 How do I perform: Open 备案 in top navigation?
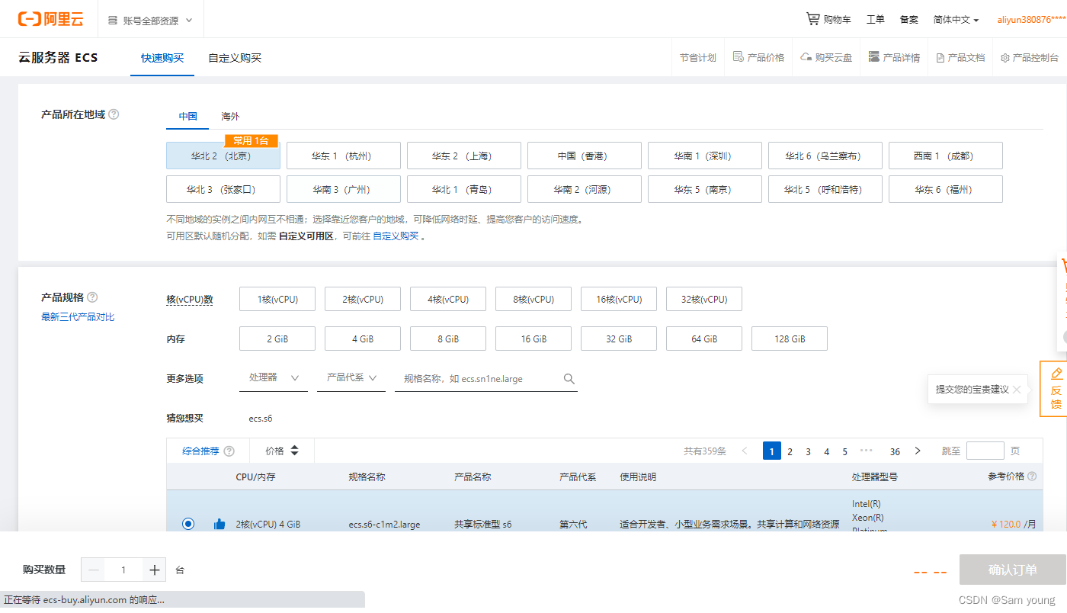[909, 20]
